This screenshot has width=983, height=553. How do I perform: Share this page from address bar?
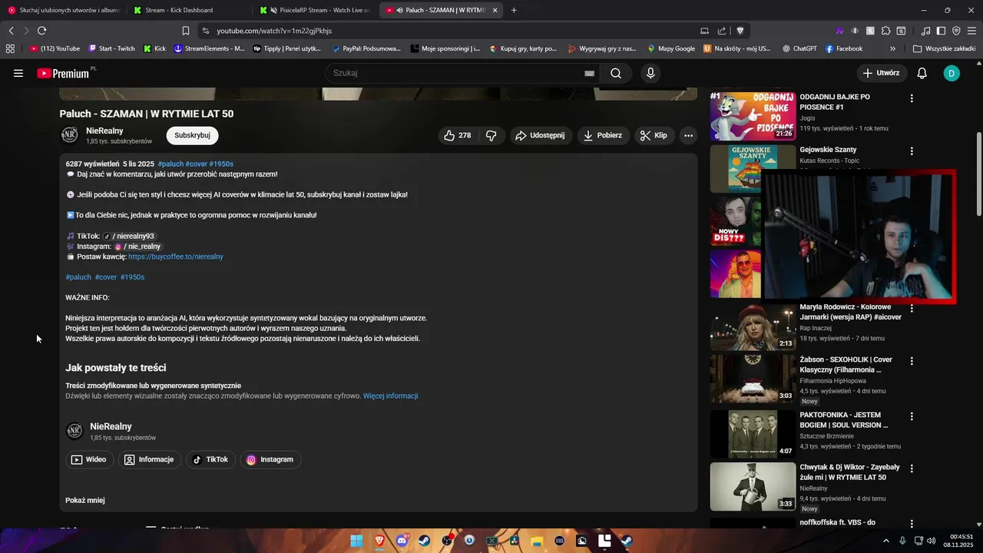coord(722,31)
